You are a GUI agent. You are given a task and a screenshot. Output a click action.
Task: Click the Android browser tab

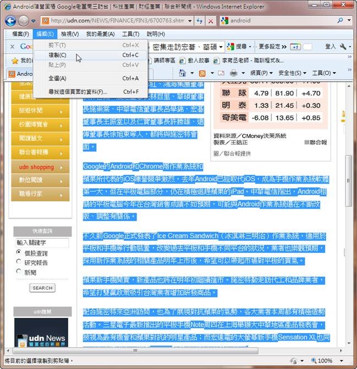coord(21,74)
